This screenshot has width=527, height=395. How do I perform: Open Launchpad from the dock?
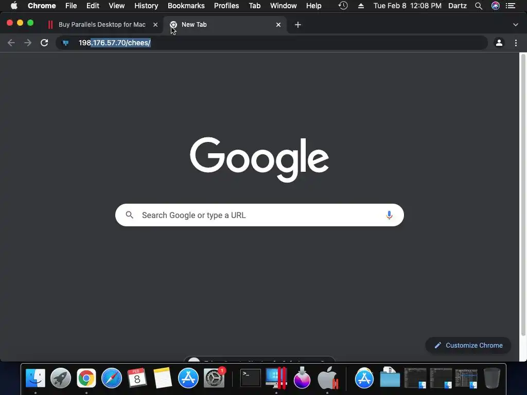(x=61, y=378)
